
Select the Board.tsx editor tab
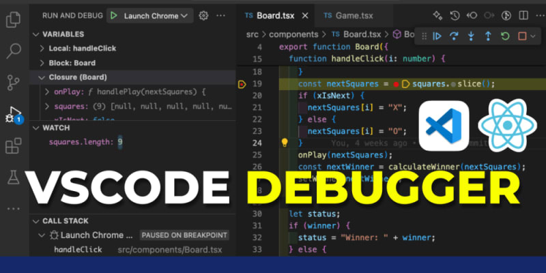pos(274,15)
